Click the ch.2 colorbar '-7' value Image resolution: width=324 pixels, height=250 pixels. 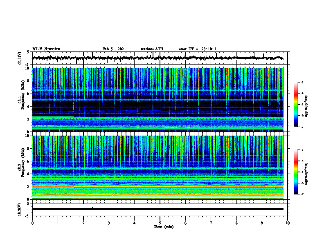coord(301,194)
